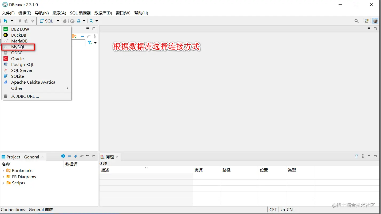Expand the ER Diagrams folder

pos(3,177)
